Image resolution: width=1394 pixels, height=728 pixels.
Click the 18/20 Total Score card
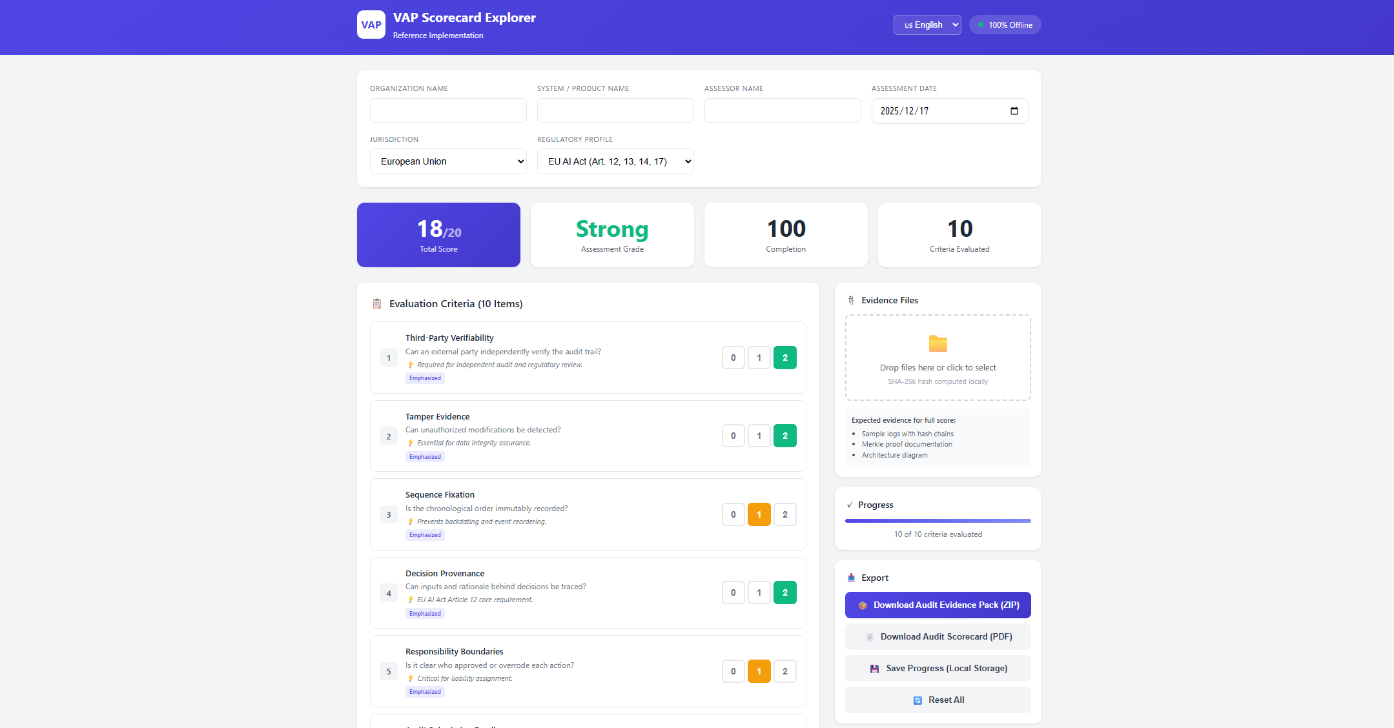tap(438, 235)
